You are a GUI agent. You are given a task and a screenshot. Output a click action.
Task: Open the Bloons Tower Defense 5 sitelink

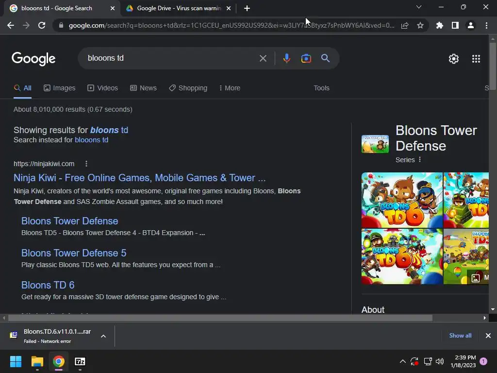click(x=74, y=253)
